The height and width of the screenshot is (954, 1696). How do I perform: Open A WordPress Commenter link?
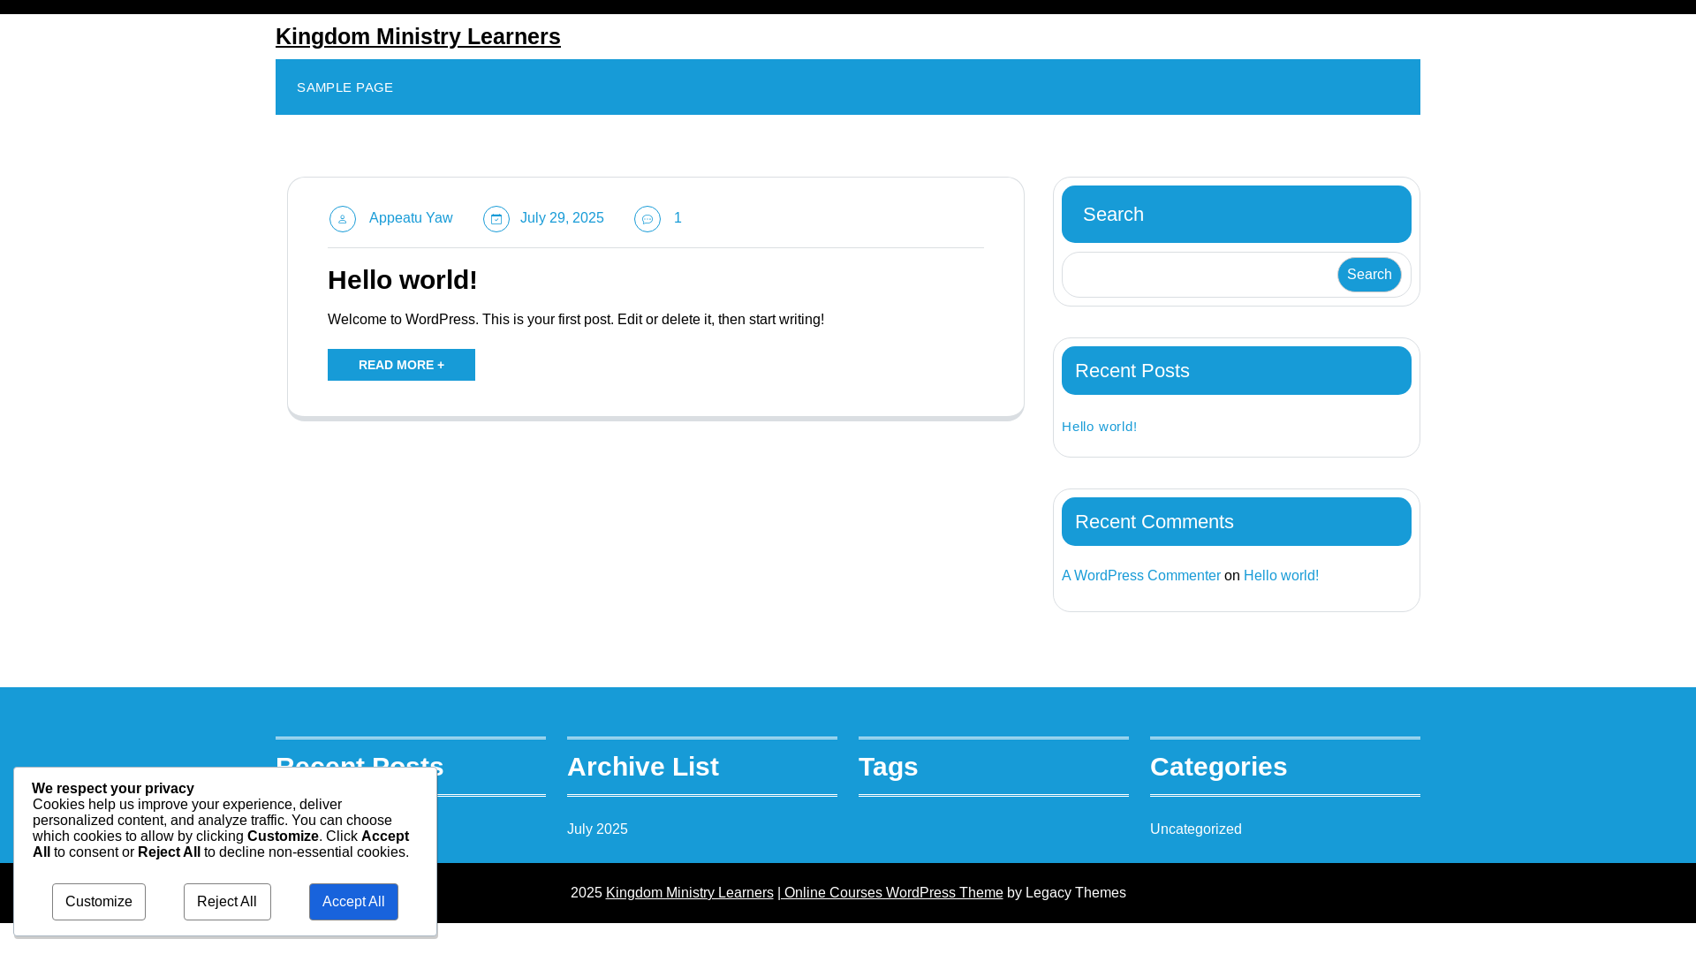pos(1141,576)
